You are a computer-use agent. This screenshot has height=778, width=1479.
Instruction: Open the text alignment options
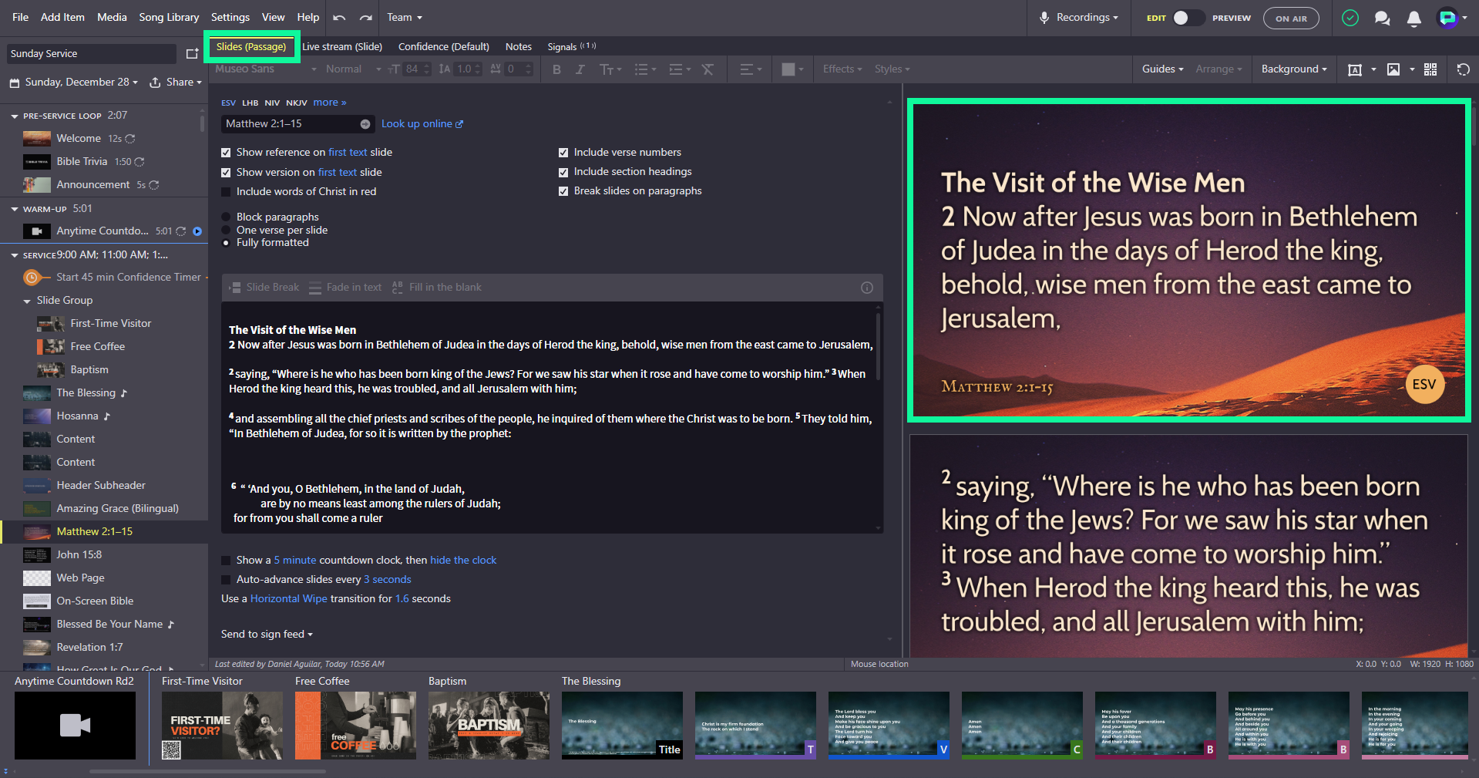(751, 69)
